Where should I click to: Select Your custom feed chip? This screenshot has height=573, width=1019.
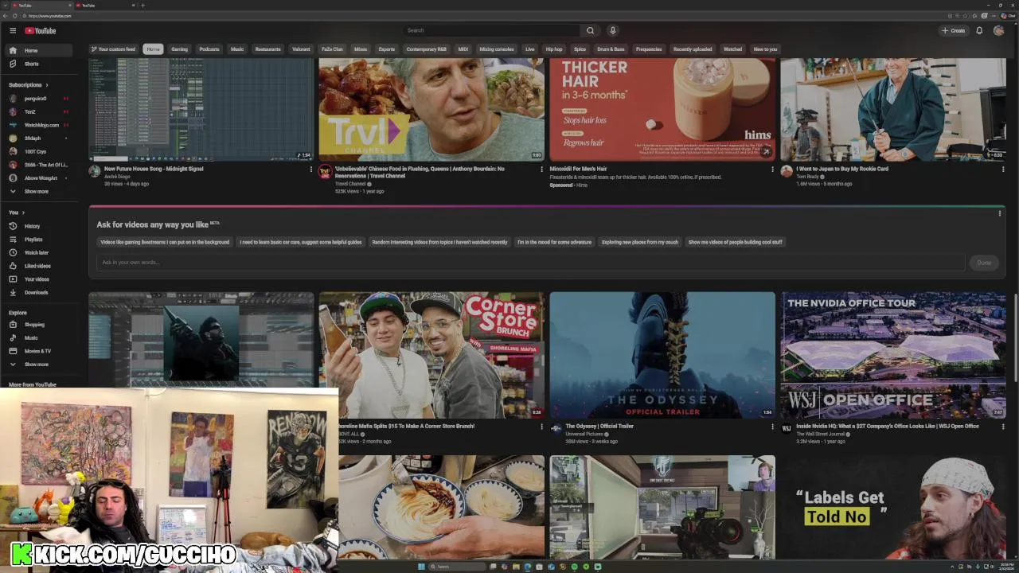coord(113,49)
